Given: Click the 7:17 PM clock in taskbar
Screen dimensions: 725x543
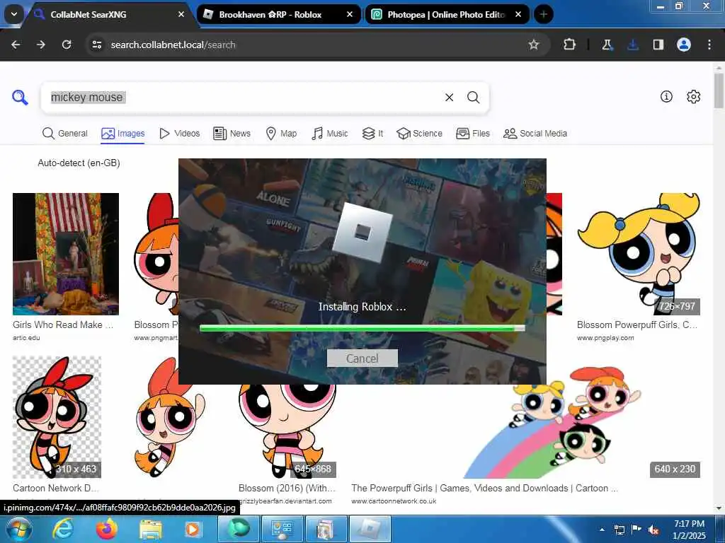Looking at the screenshot, I should (689, 524).
